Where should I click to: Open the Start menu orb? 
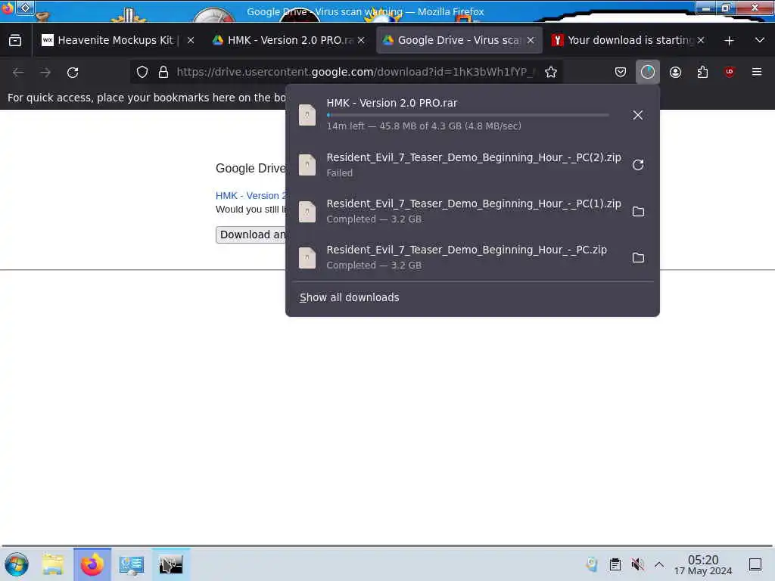point(17,564)
